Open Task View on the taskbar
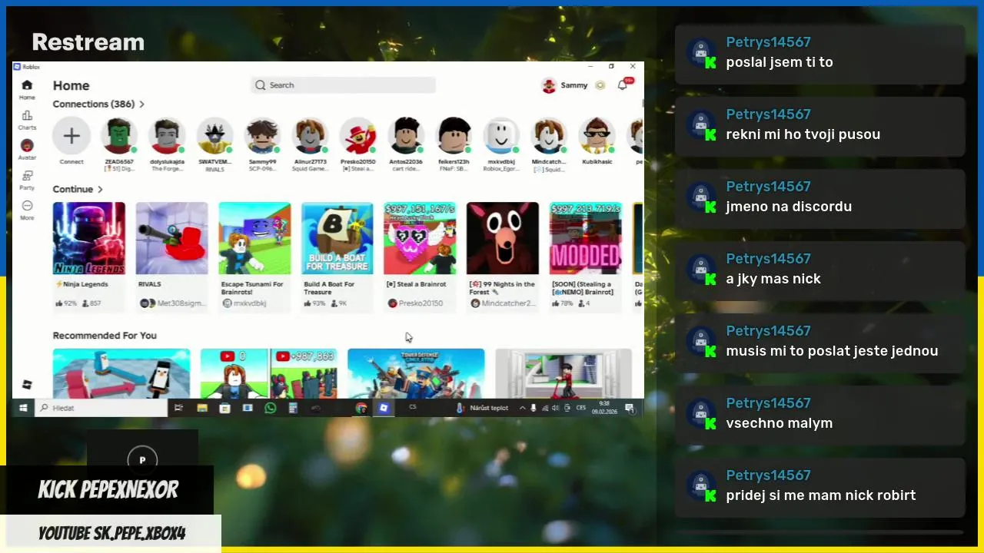This screenshot has height=553, width=984. (178, 408)
